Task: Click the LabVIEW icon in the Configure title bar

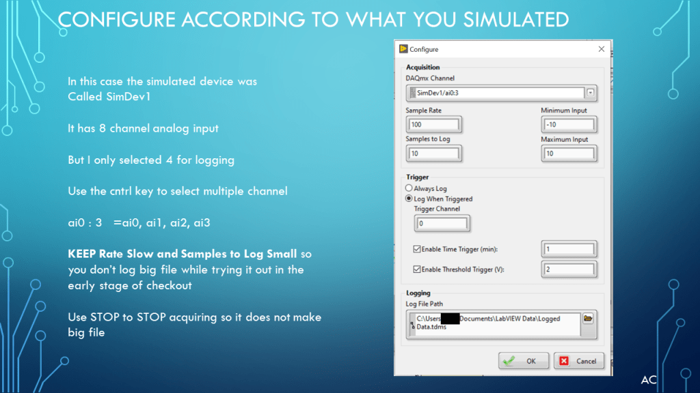Action: coord(403,49)
